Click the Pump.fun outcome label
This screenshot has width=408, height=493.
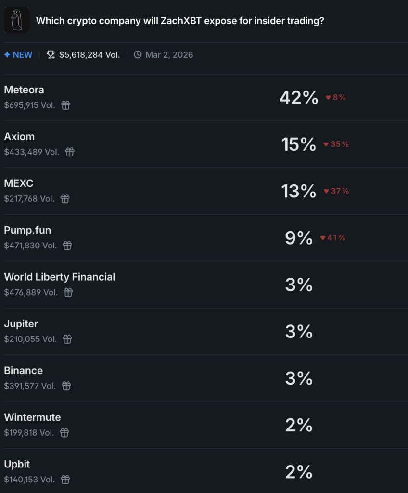27,230
